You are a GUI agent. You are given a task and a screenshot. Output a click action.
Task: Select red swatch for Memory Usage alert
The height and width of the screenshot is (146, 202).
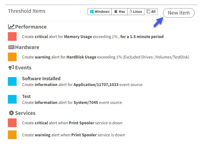point(12,36)
